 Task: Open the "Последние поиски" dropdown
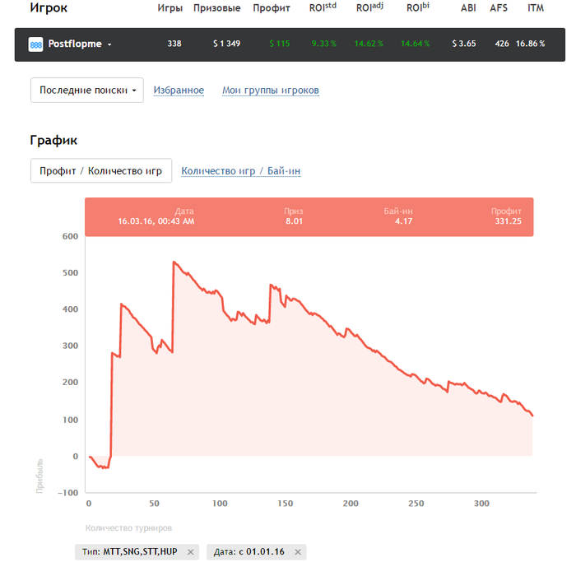coord(86,91)
